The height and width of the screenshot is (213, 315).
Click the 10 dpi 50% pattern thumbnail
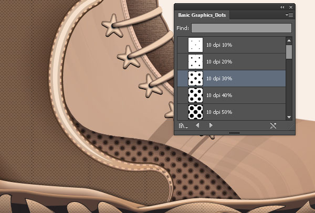pyautogui.click(x=195, y=112)
